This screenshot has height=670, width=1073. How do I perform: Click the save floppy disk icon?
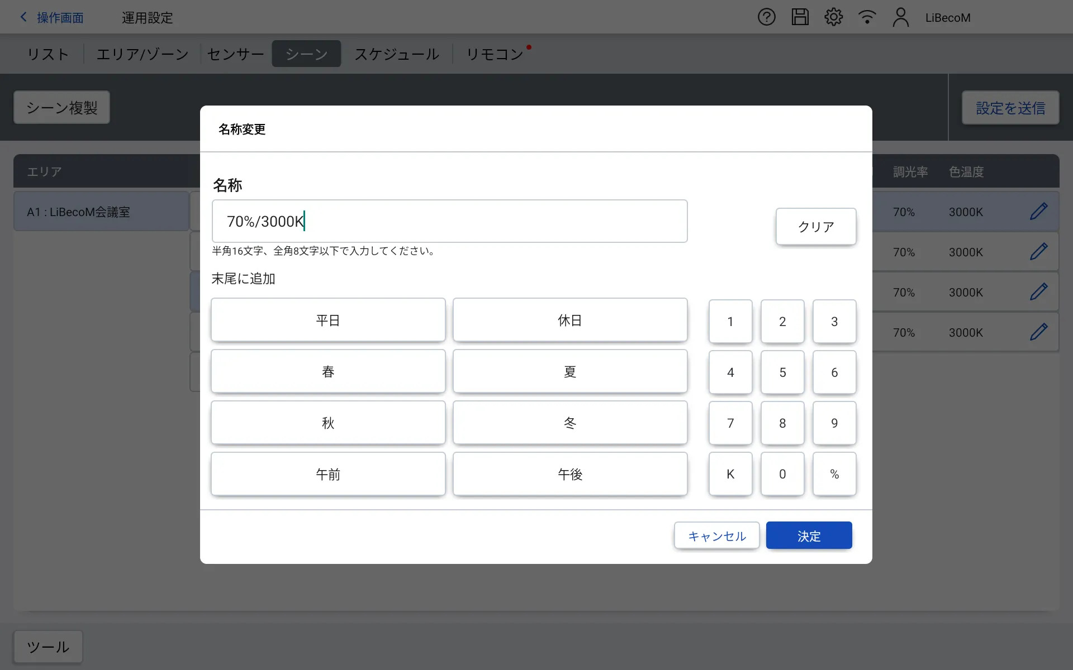click(800, 17)
